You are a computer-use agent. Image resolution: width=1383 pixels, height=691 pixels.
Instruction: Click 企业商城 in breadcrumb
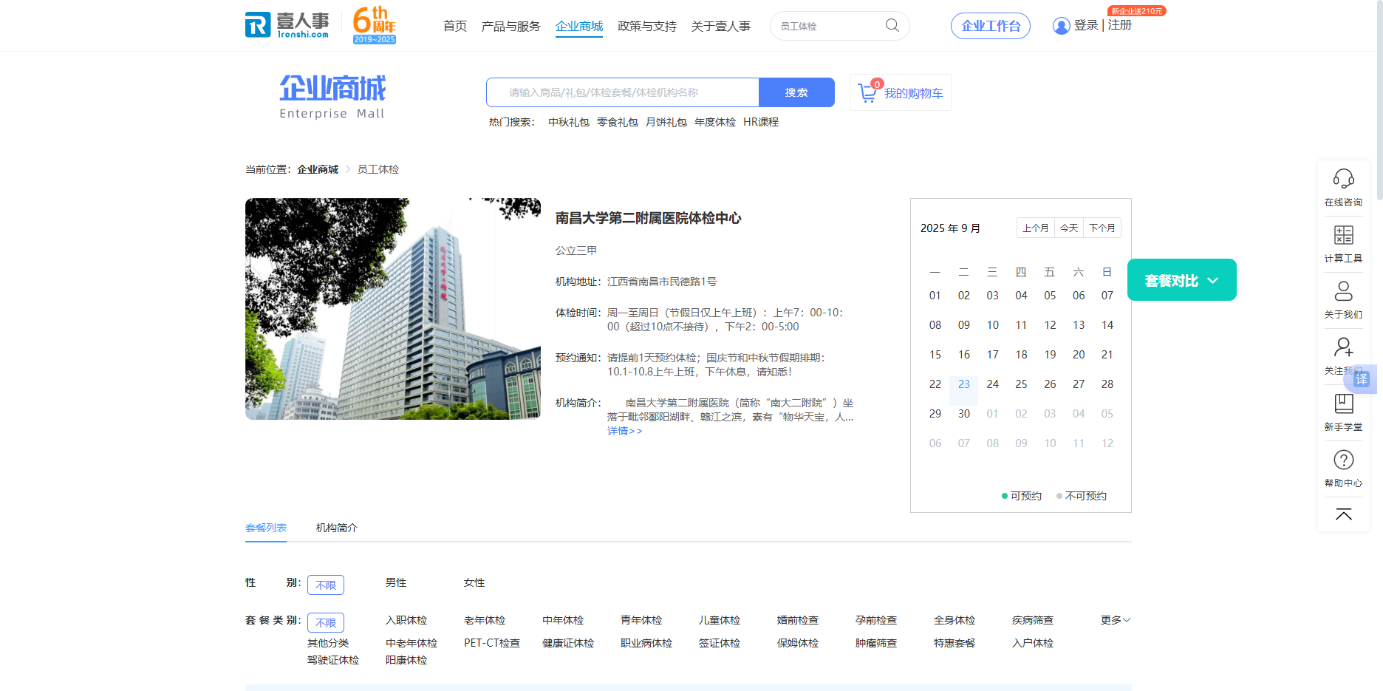[318, 169]
